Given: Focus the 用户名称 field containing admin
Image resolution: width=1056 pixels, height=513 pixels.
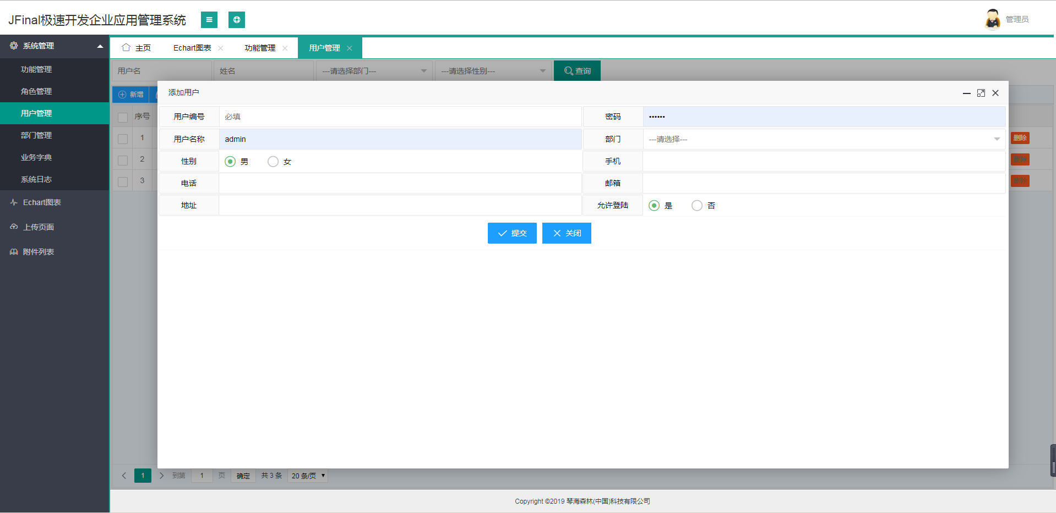Looking at the screenshot, I should pos(400,139).
